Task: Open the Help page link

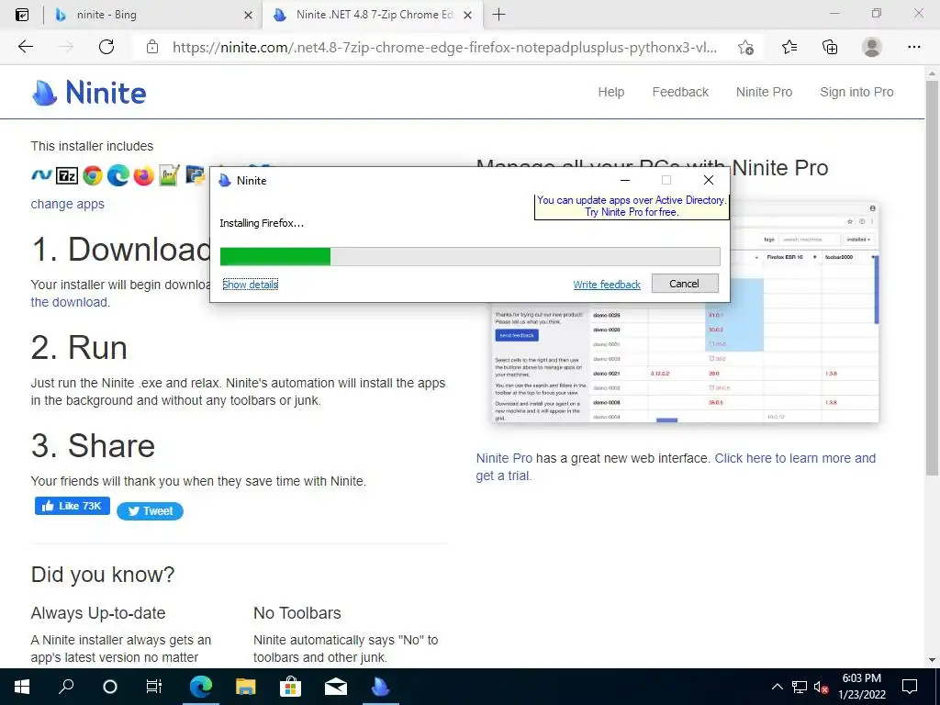Action: (x=610, y=92)
